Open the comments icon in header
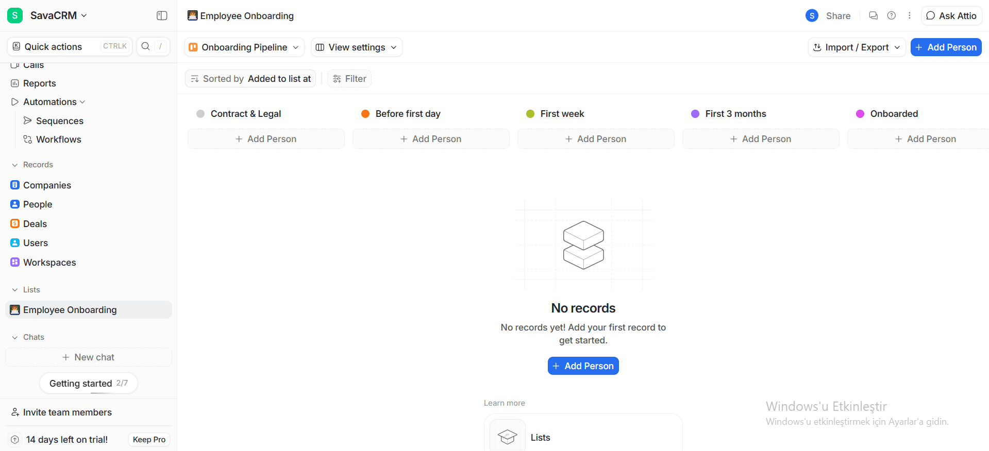 [x=873, y=15]
